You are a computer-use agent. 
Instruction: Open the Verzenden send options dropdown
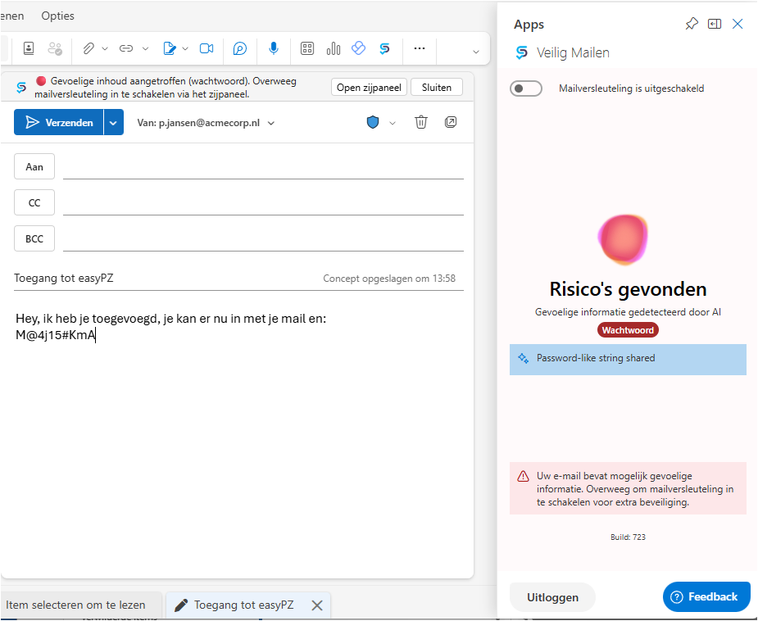pos(114,122)
